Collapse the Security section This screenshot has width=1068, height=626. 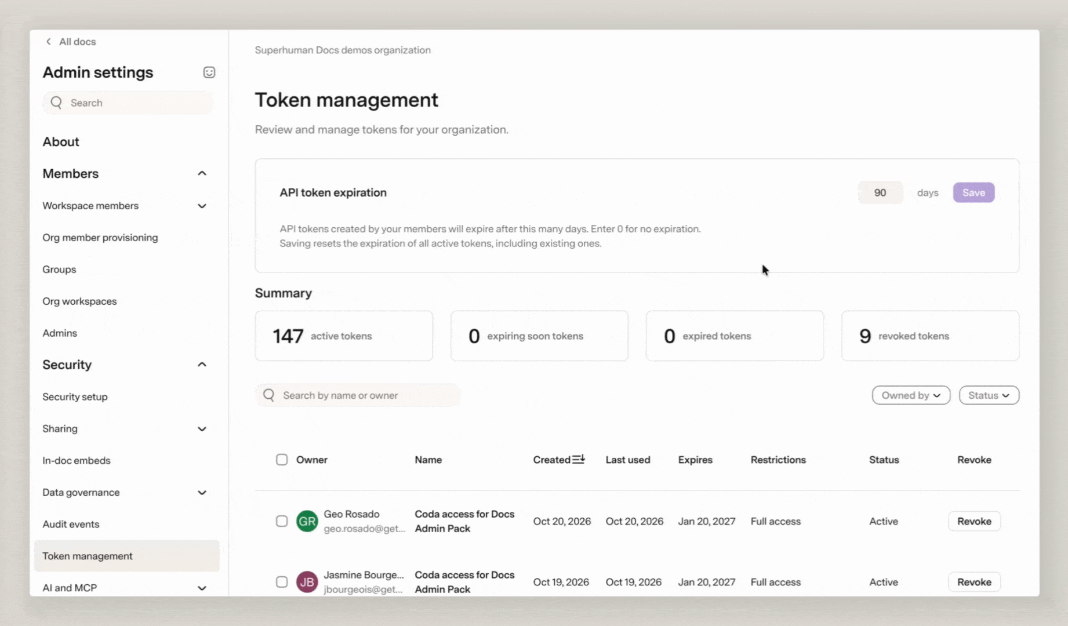(x=202, y=365)
